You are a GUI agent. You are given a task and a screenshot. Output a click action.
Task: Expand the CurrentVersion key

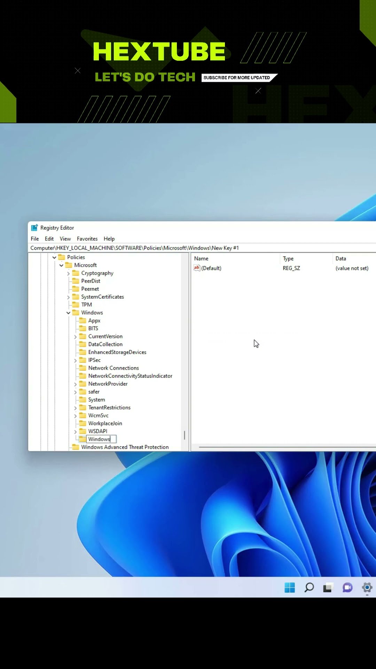pos(75,337)
